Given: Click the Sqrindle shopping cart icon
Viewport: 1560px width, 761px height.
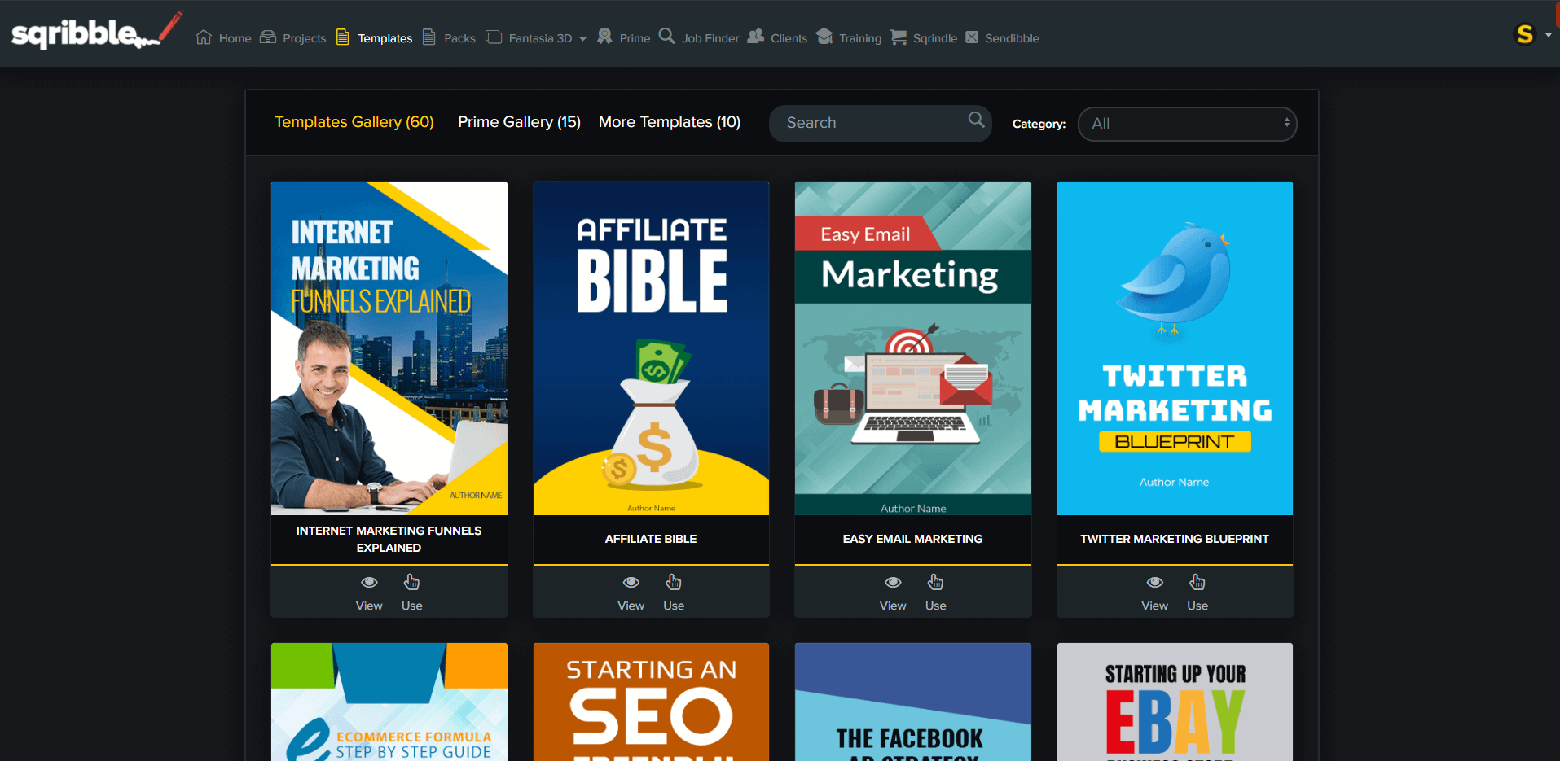Looking at the screenshot, I should tap(899, 37).
